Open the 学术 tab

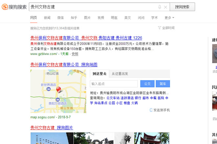(155, 18)
